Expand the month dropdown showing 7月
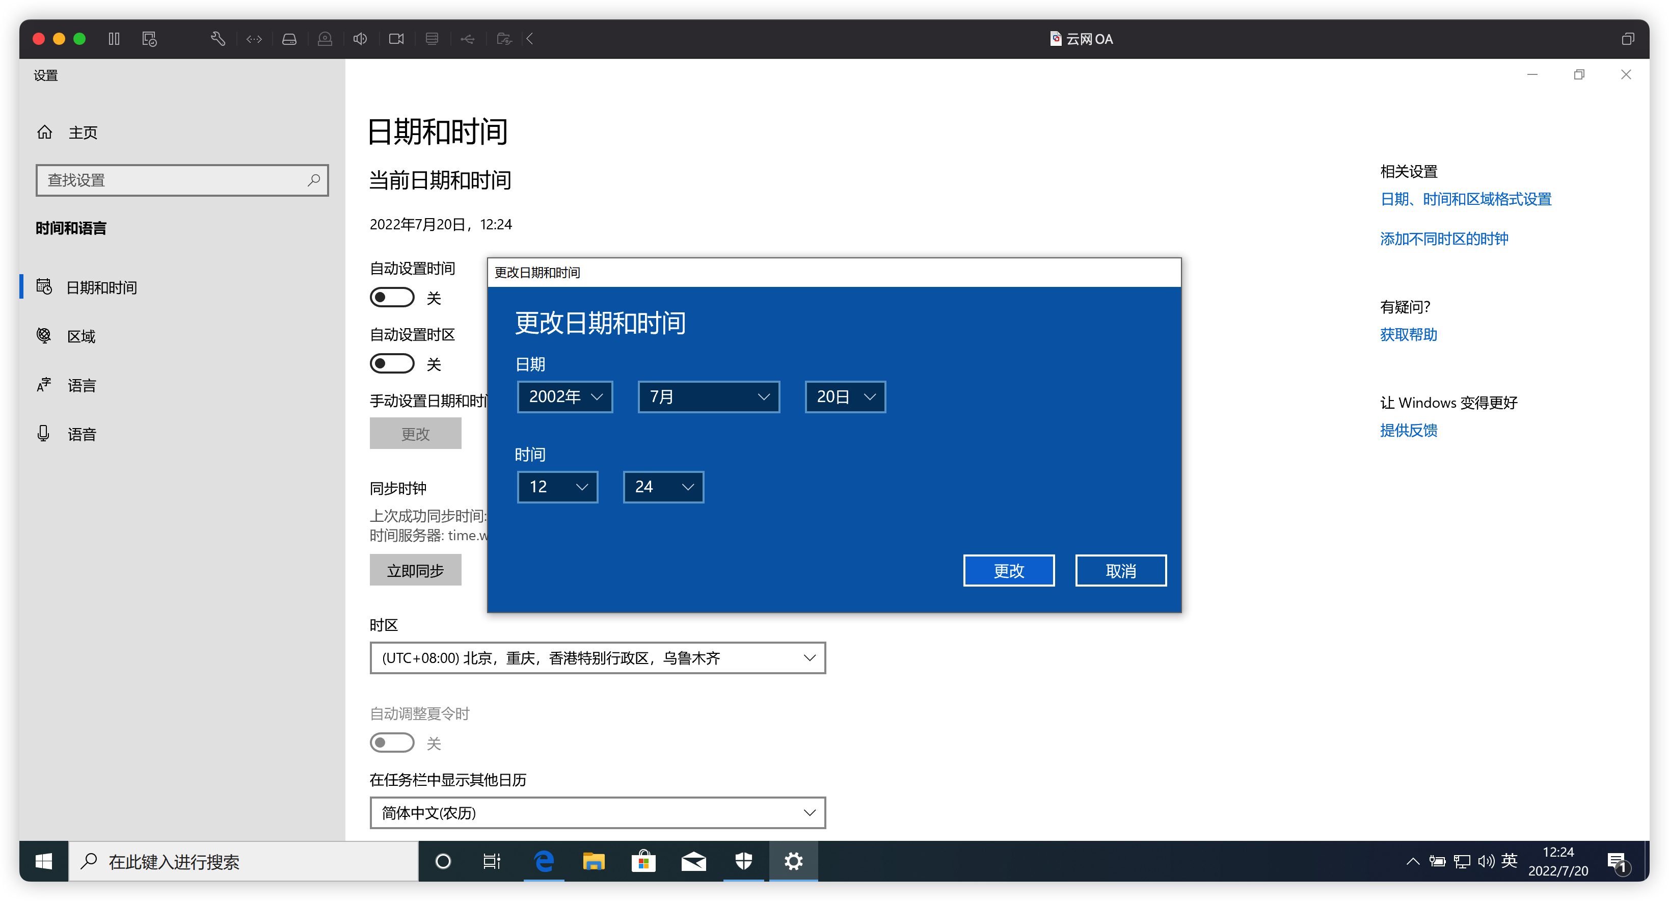1669x901 pixels. tap(708, 396)
